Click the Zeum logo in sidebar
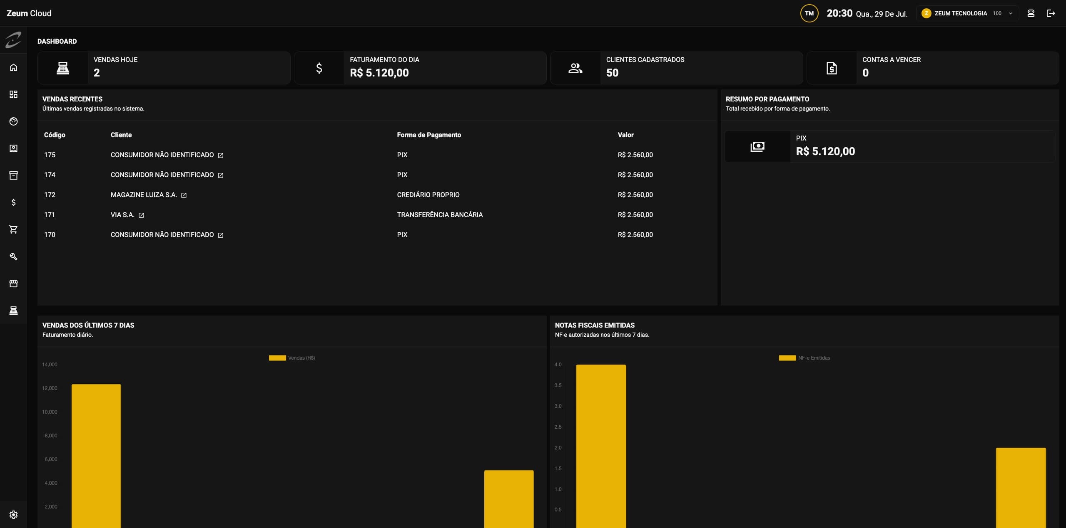Screen dimensions: 1066x528 [13, 40]
